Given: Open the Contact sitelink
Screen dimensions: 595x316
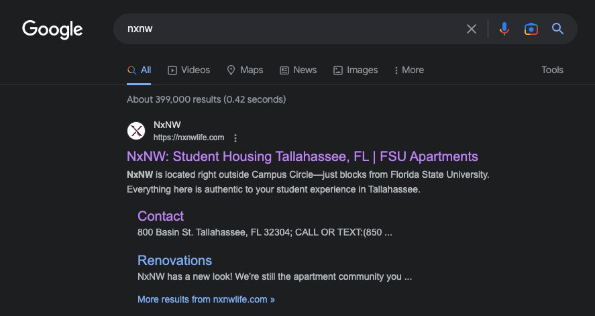Looking at the screenshot, I should pyautogui.click(x=160, y=216).
